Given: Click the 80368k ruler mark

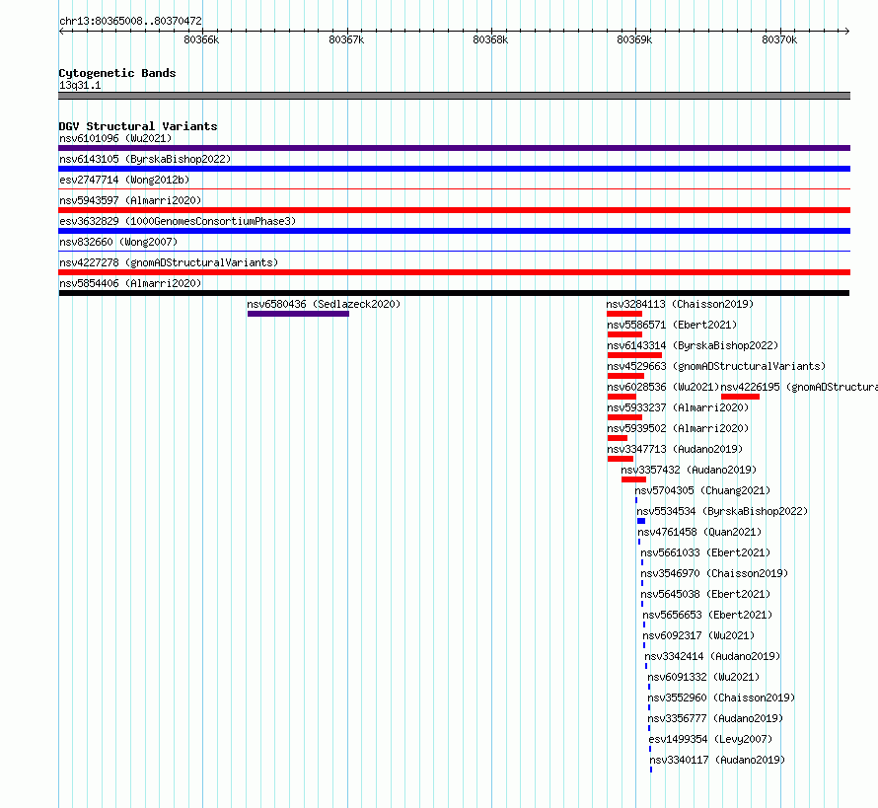Looking at the screenshot, I should (x=490, y=39).
